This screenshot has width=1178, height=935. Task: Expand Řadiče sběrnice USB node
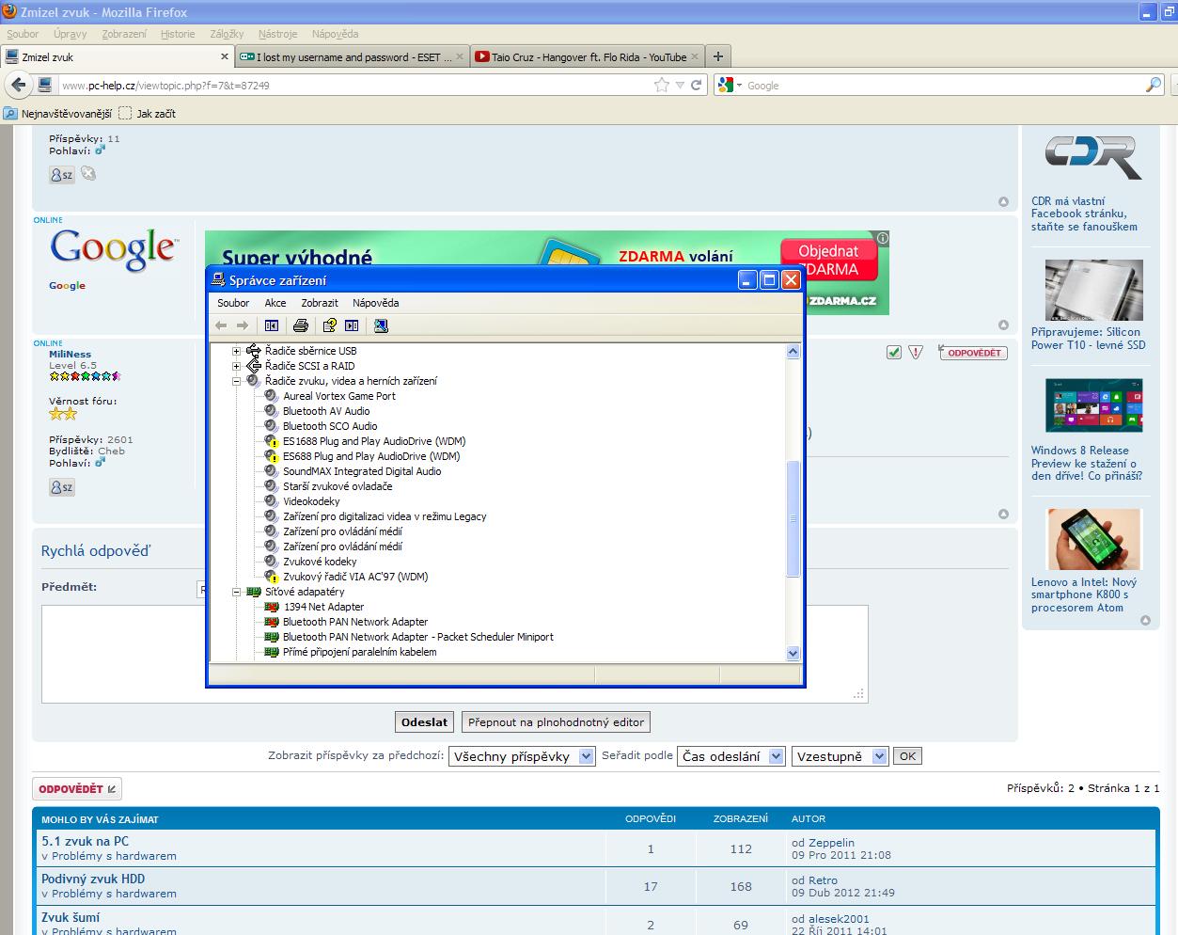(x=237, y=351)
